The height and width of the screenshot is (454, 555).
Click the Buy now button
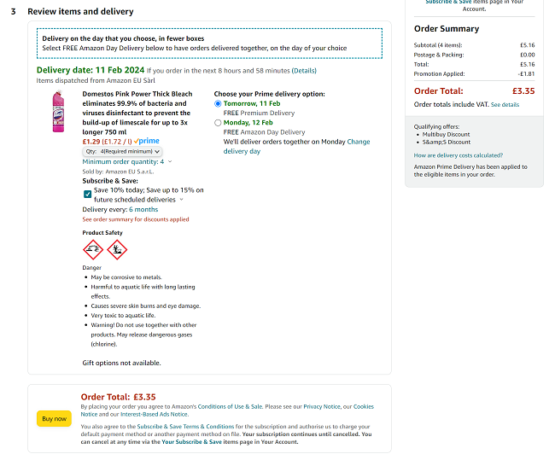pyautogui.click(x=54, y=418)
